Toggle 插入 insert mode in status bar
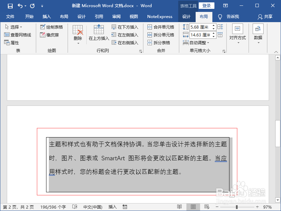The height and width of the screenshot is (211, 281). [113, 207]
